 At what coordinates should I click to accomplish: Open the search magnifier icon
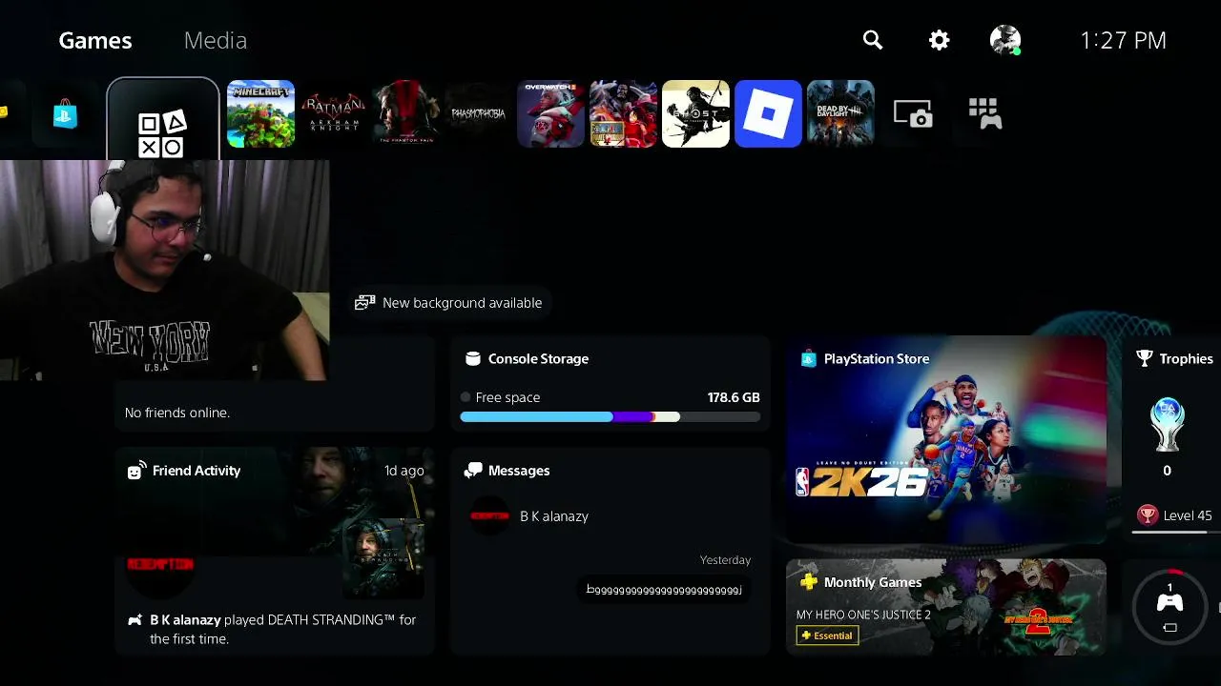[873, 40]
